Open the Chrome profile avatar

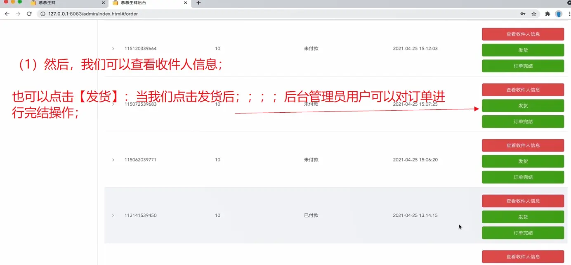click(x=559, y=14)
